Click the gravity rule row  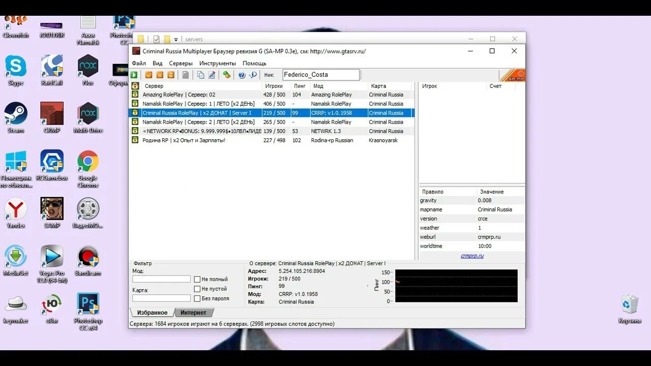tap(472, 200)
